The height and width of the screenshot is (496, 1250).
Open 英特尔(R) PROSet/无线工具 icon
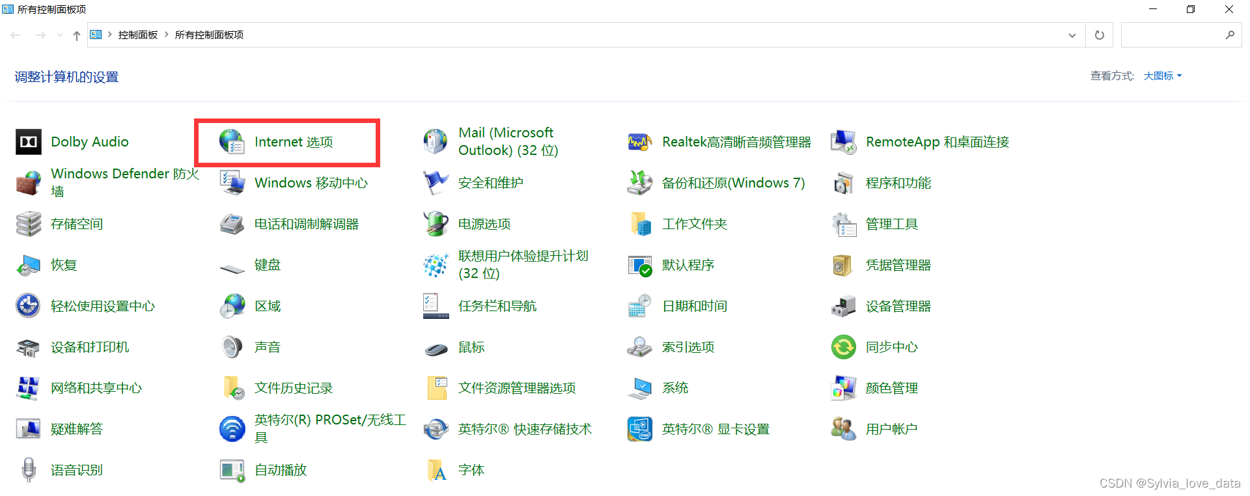point(232,429)
